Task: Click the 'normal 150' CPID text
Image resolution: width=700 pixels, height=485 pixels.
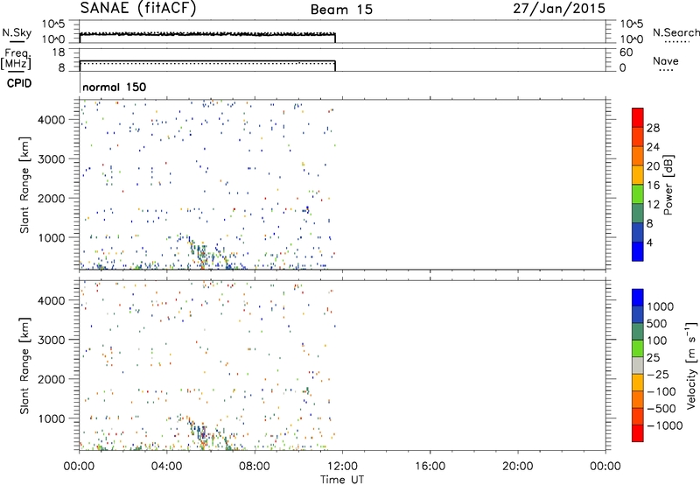Action: pos(115,87)
